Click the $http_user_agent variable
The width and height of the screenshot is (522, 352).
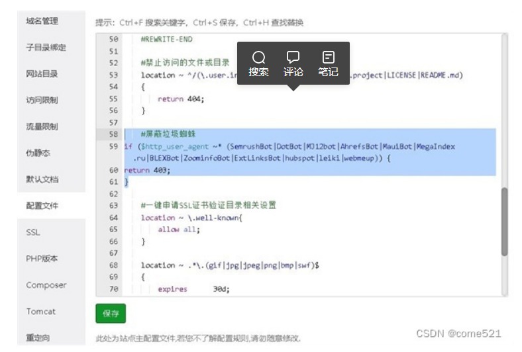coord(175,147)
